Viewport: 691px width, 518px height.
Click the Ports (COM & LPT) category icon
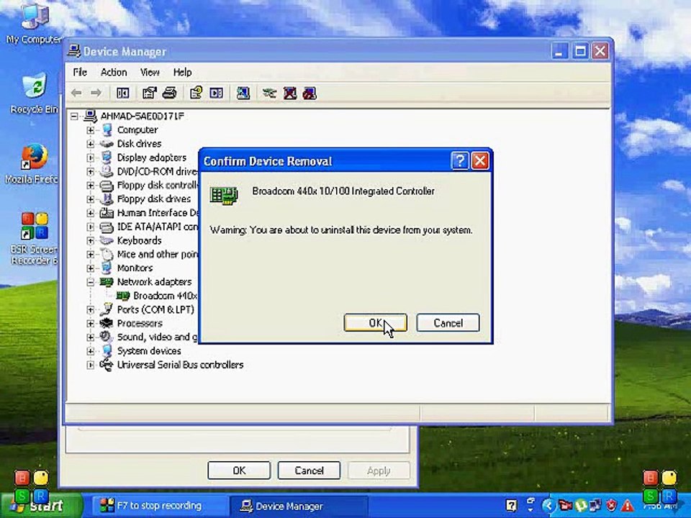click(107, 309)
